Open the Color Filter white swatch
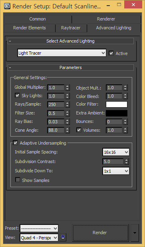 click(x=117, y=104)
